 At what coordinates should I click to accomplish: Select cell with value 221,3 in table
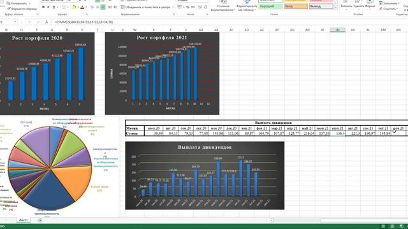tap(353, 133)
